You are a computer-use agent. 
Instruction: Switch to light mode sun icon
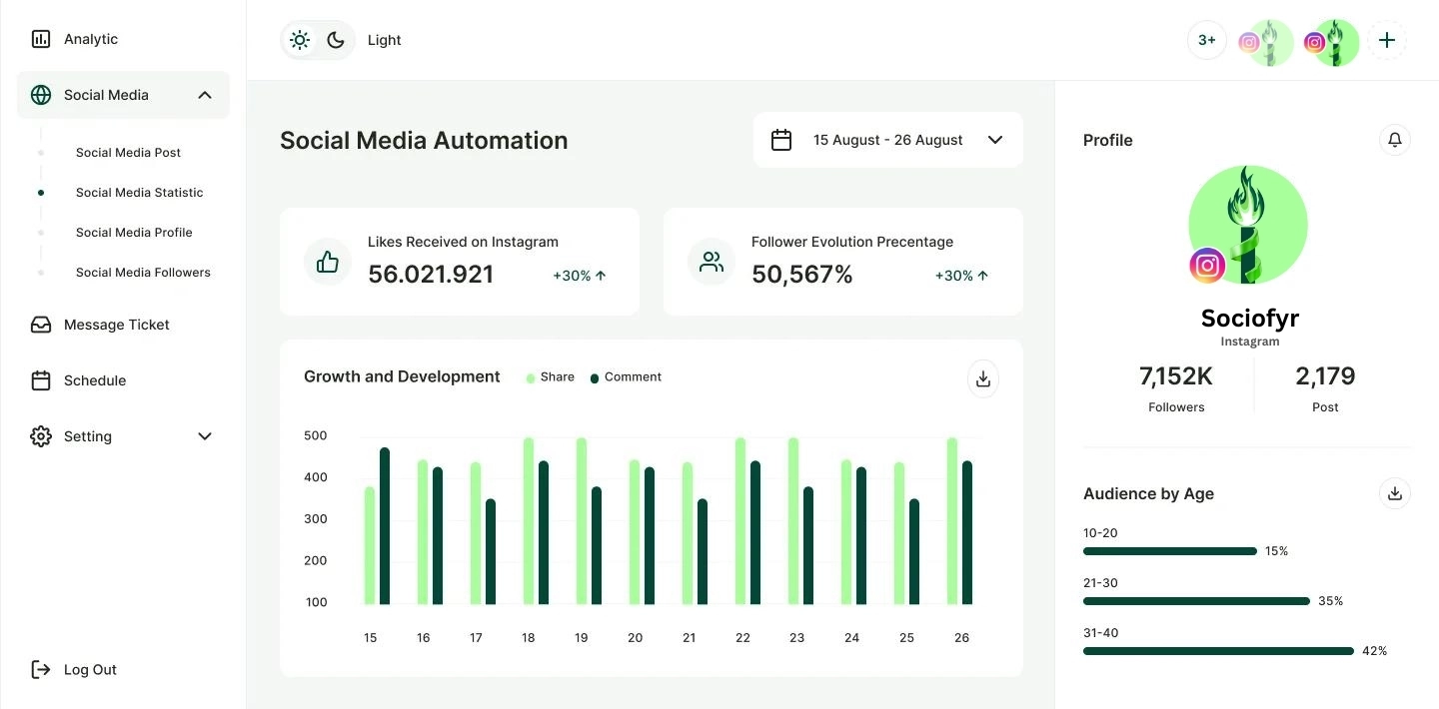coord(300,40)
